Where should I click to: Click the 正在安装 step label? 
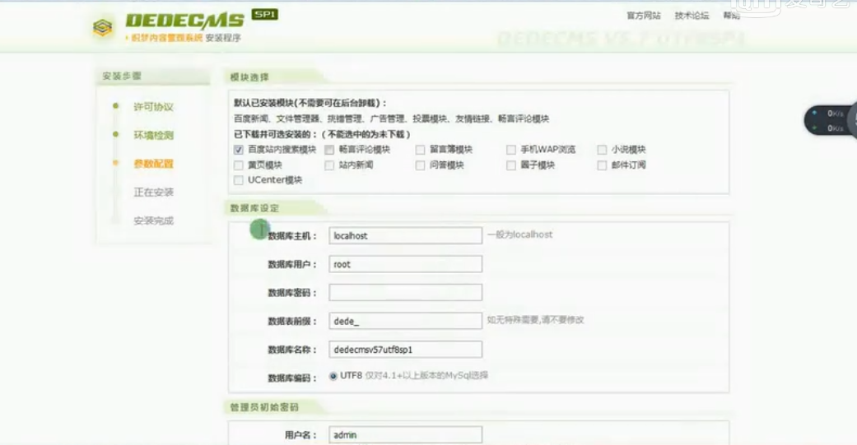(153, 192)
